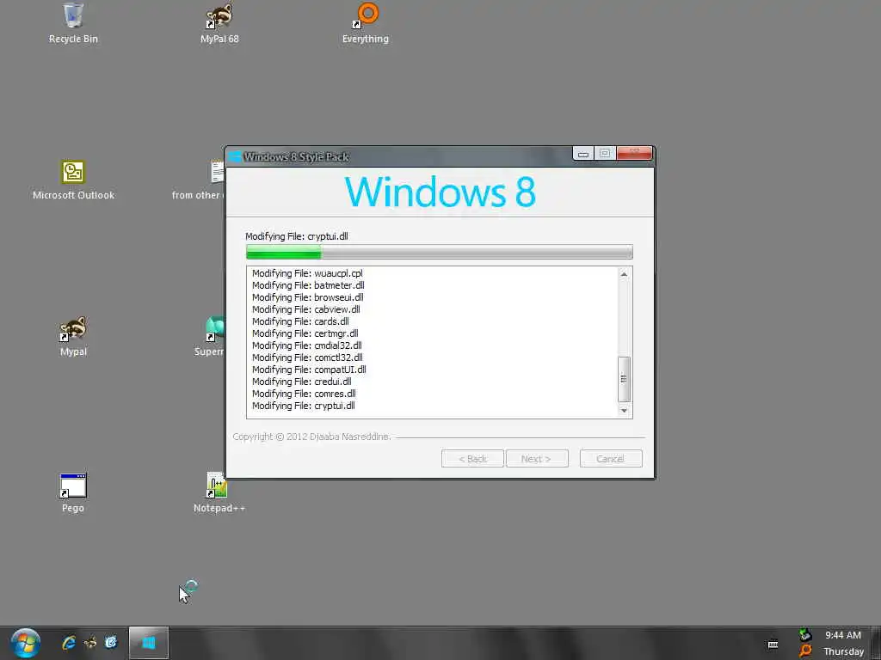Click the log list scrollbar thumb
The image size is (881, 660).
(x=624, y=379)
